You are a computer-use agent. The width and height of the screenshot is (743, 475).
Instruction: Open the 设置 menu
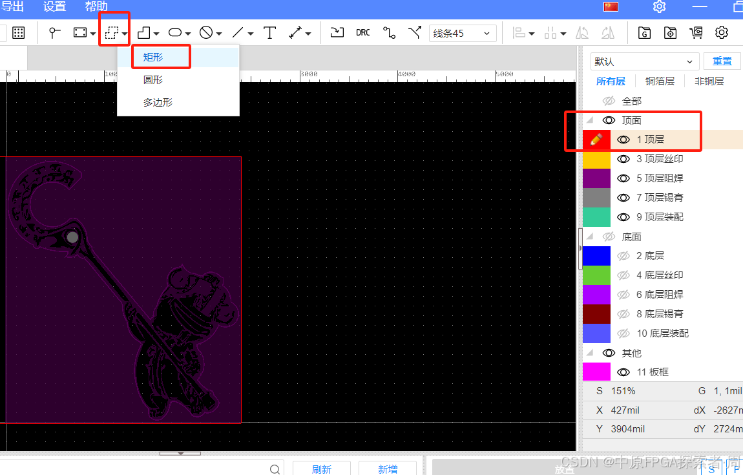point(54,6)
